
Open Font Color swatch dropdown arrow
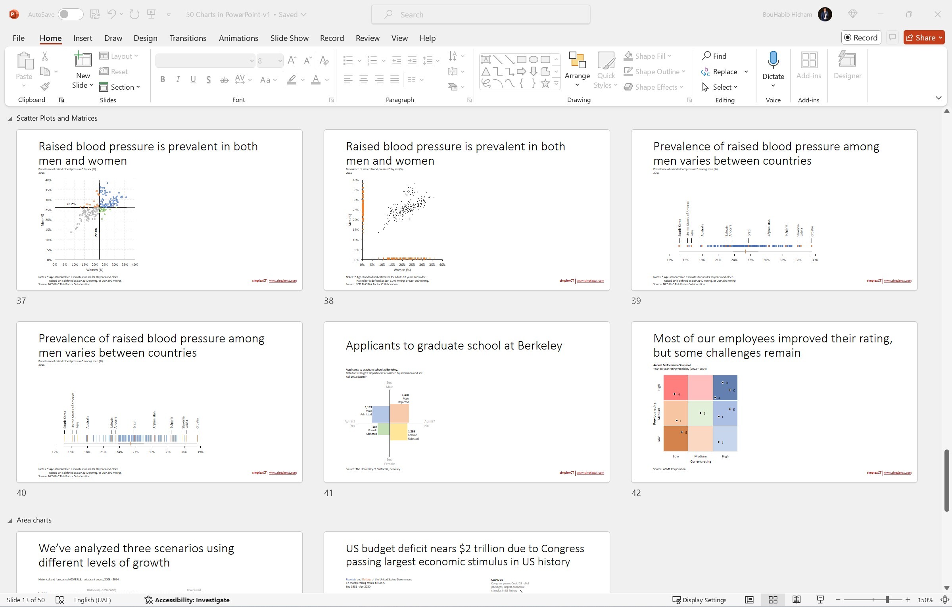click(x=327, y=80)
